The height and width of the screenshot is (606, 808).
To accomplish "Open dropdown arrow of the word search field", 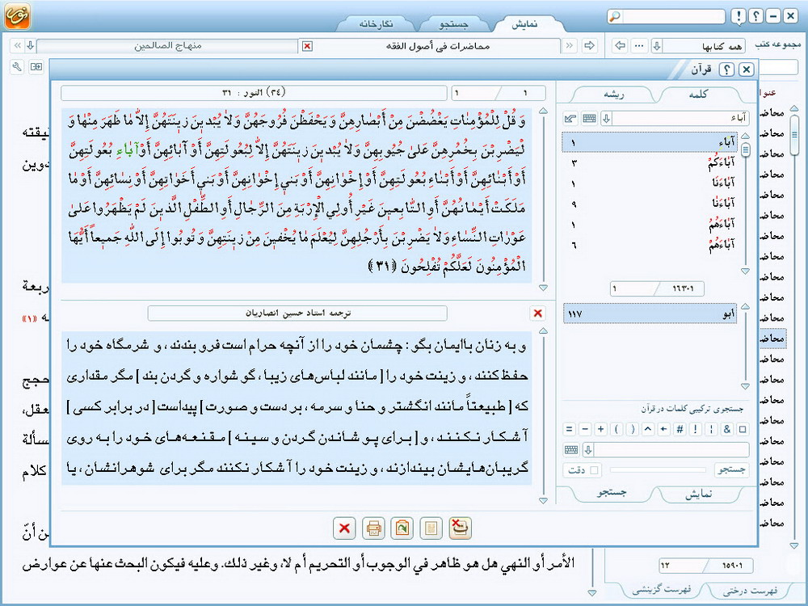I will pyautogui.click(x=607, y=119).
